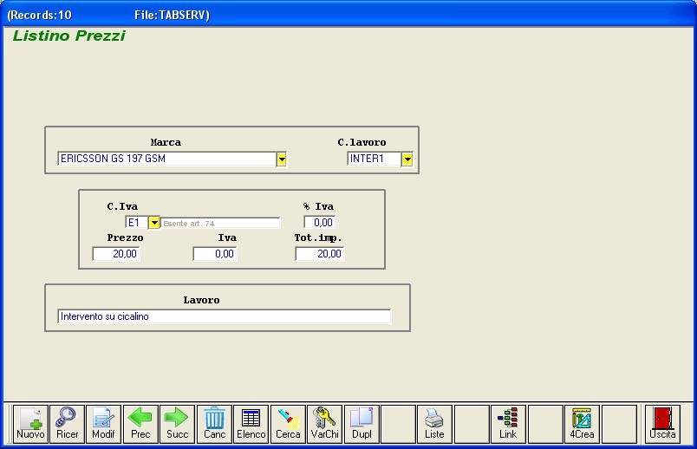This screenshot has height=449, width=697.
Task: Expand the C.lavoro dropdown arrow
Action: pos(407,159)
